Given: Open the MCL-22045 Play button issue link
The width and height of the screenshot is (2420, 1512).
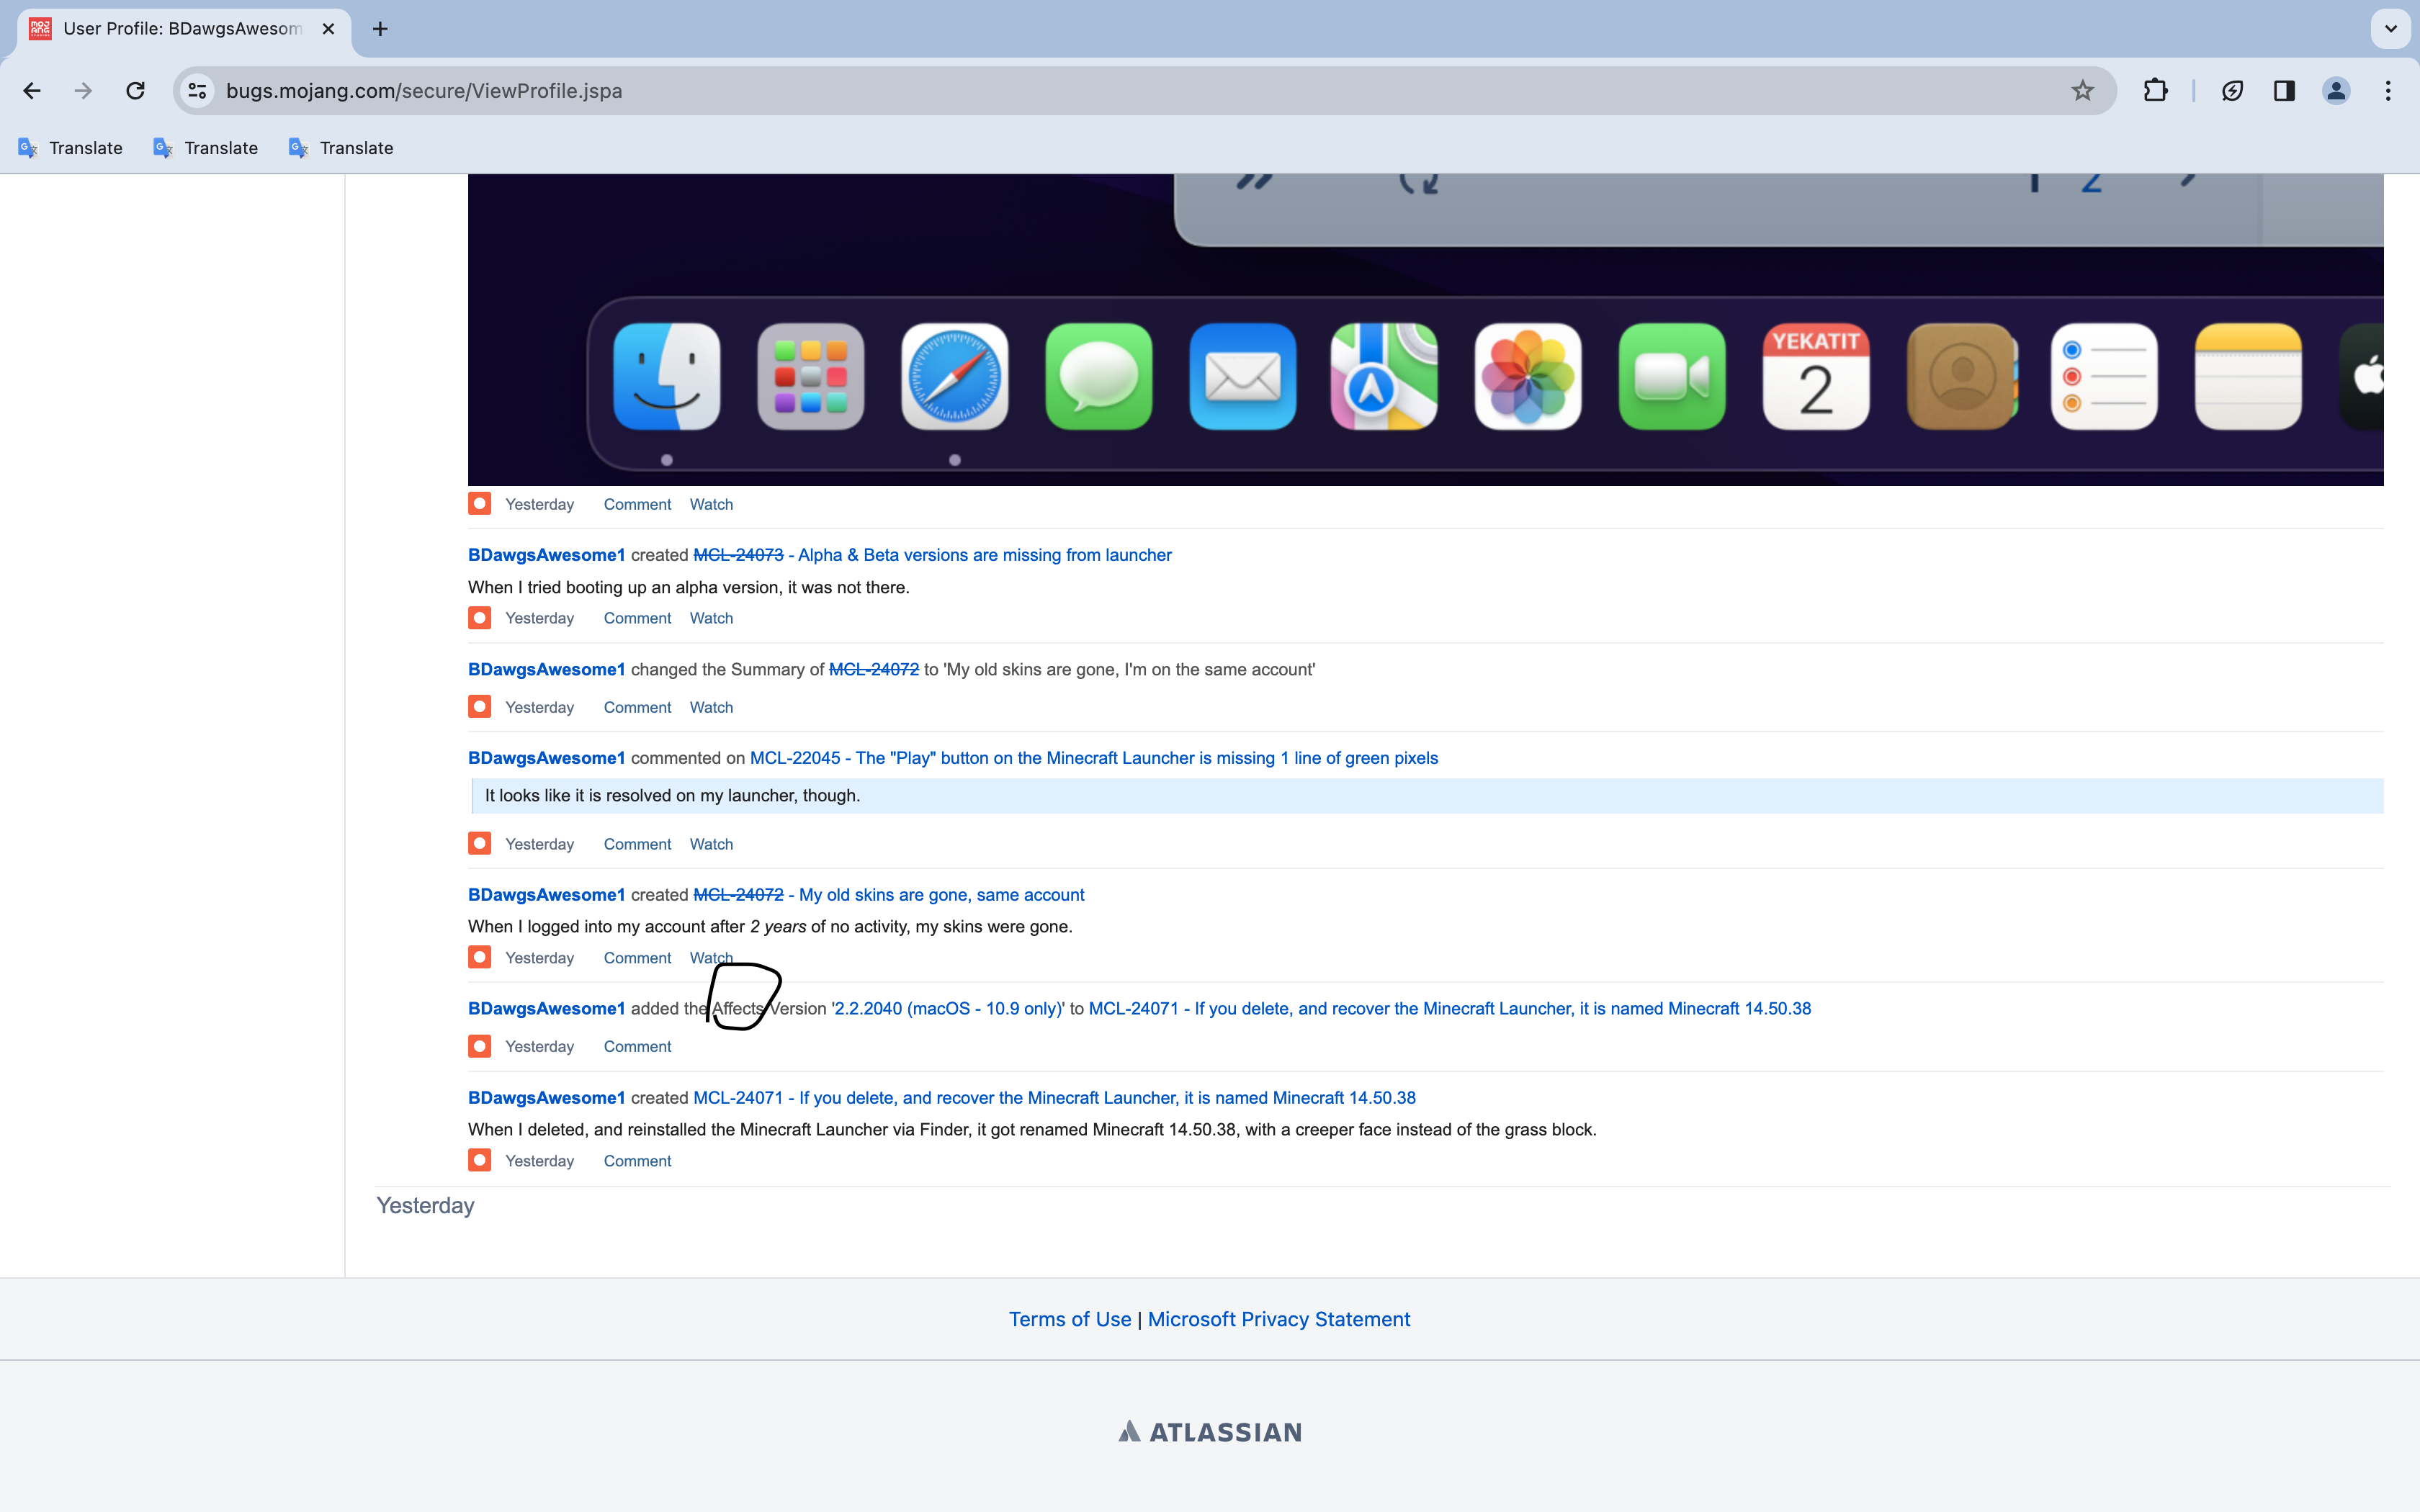Looking at the screenshot, I should coord(1093,758).
